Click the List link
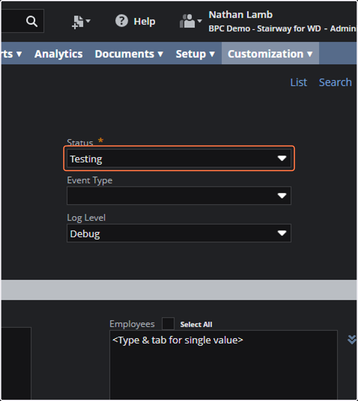Image resolution: width=358 pixels, height=401 pixels. tap(299, 82)
